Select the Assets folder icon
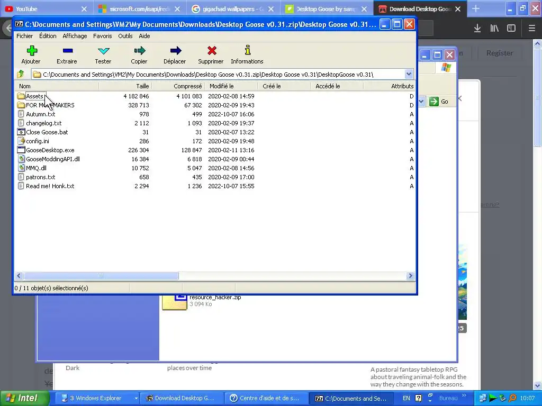 point(21,96)
